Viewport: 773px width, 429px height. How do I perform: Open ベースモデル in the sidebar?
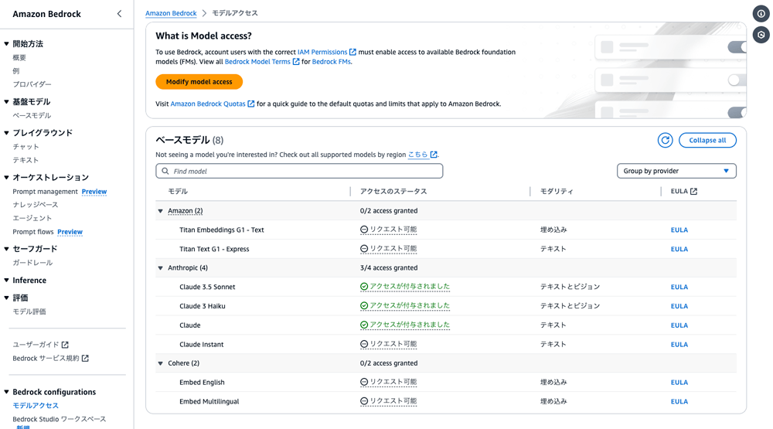coord(32,115)
